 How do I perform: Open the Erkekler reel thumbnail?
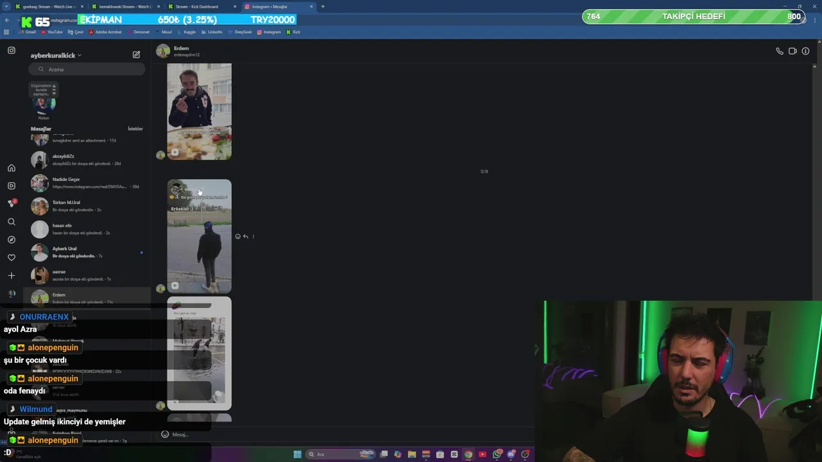pyautogui.click(x=199, y=236)
